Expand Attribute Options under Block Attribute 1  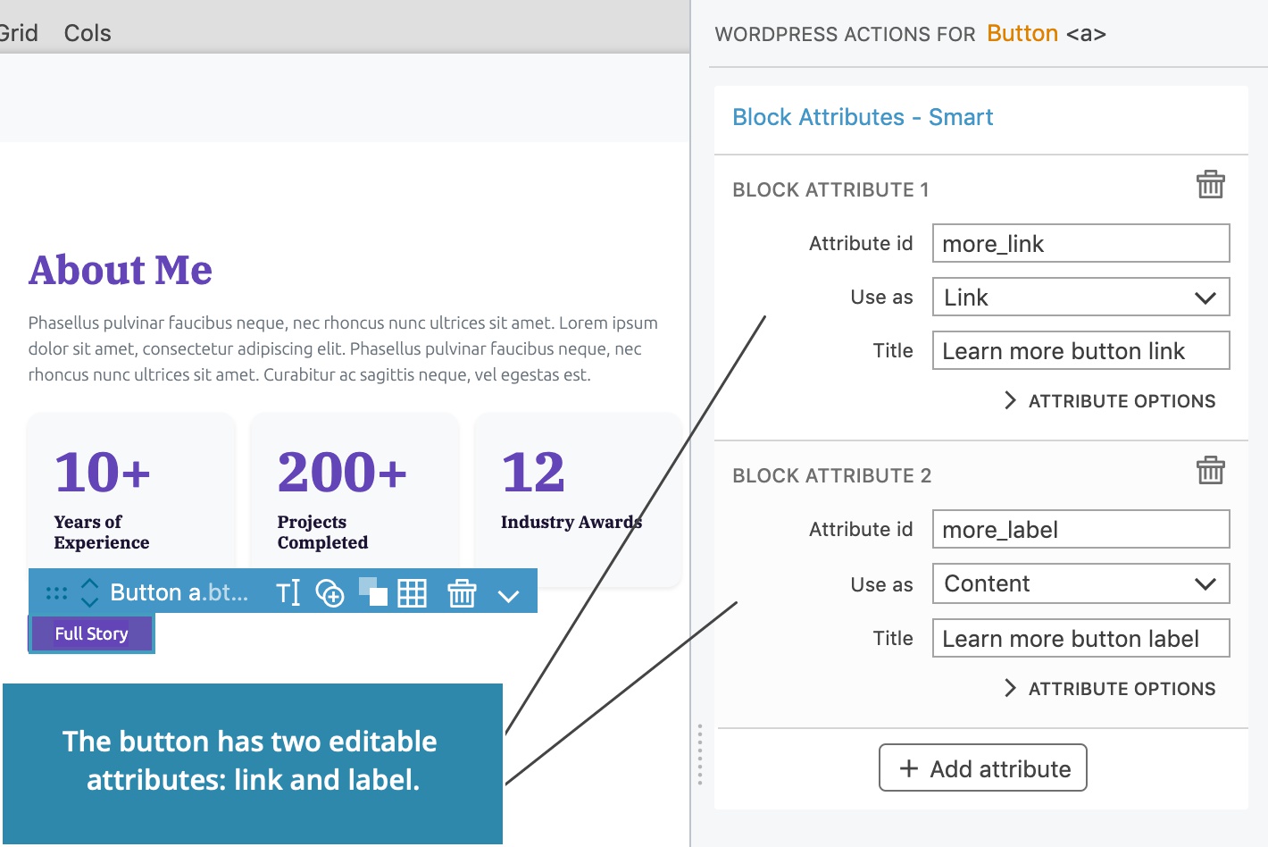pos(1110,401)
